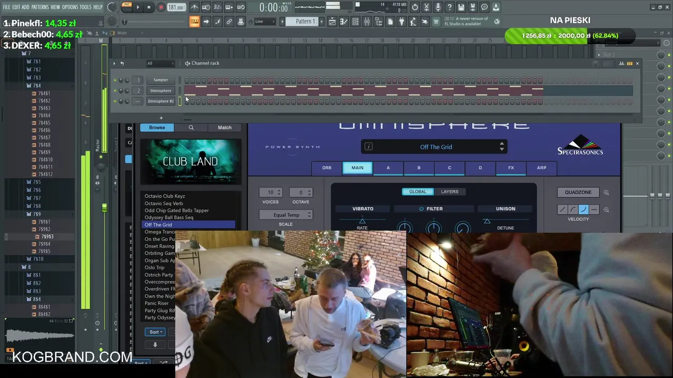Screen dimensions: 673x378
Task: Click patch info icon in Omnisphere
Action: pos(369,146)
